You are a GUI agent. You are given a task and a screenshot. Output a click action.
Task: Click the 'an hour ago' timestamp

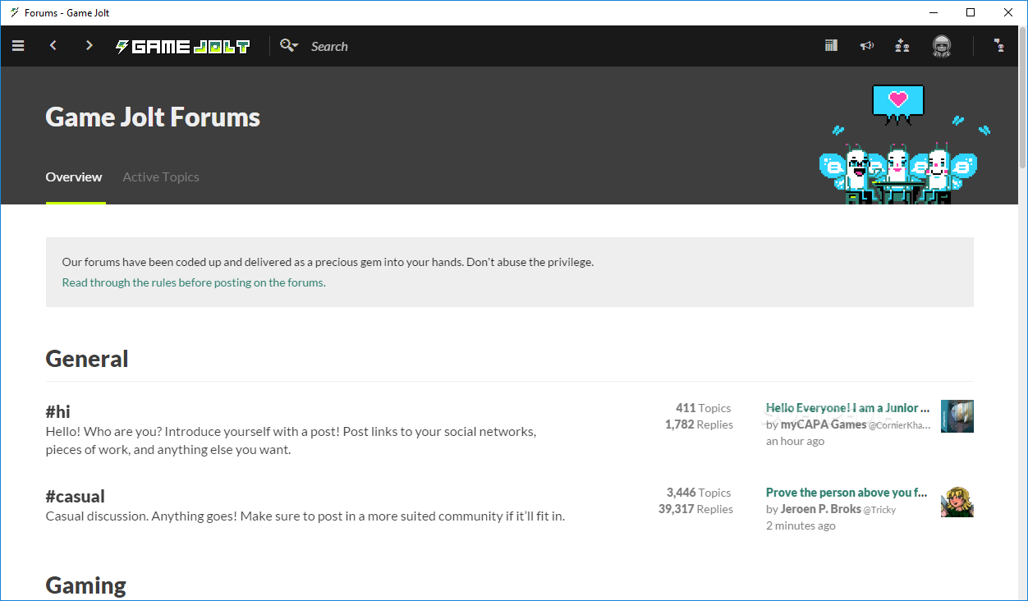point(795,442)
